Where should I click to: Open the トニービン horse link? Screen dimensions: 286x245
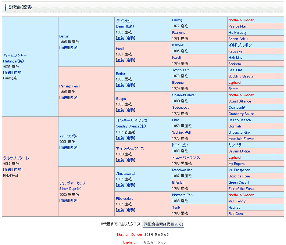tap(180, 145)
